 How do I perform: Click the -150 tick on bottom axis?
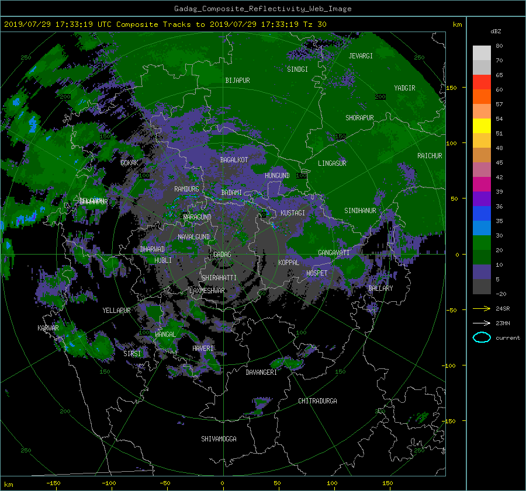pos(53,483)
